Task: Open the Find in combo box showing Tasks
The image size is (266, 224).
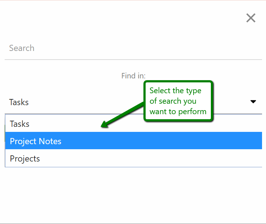Action: pos(130,102)
